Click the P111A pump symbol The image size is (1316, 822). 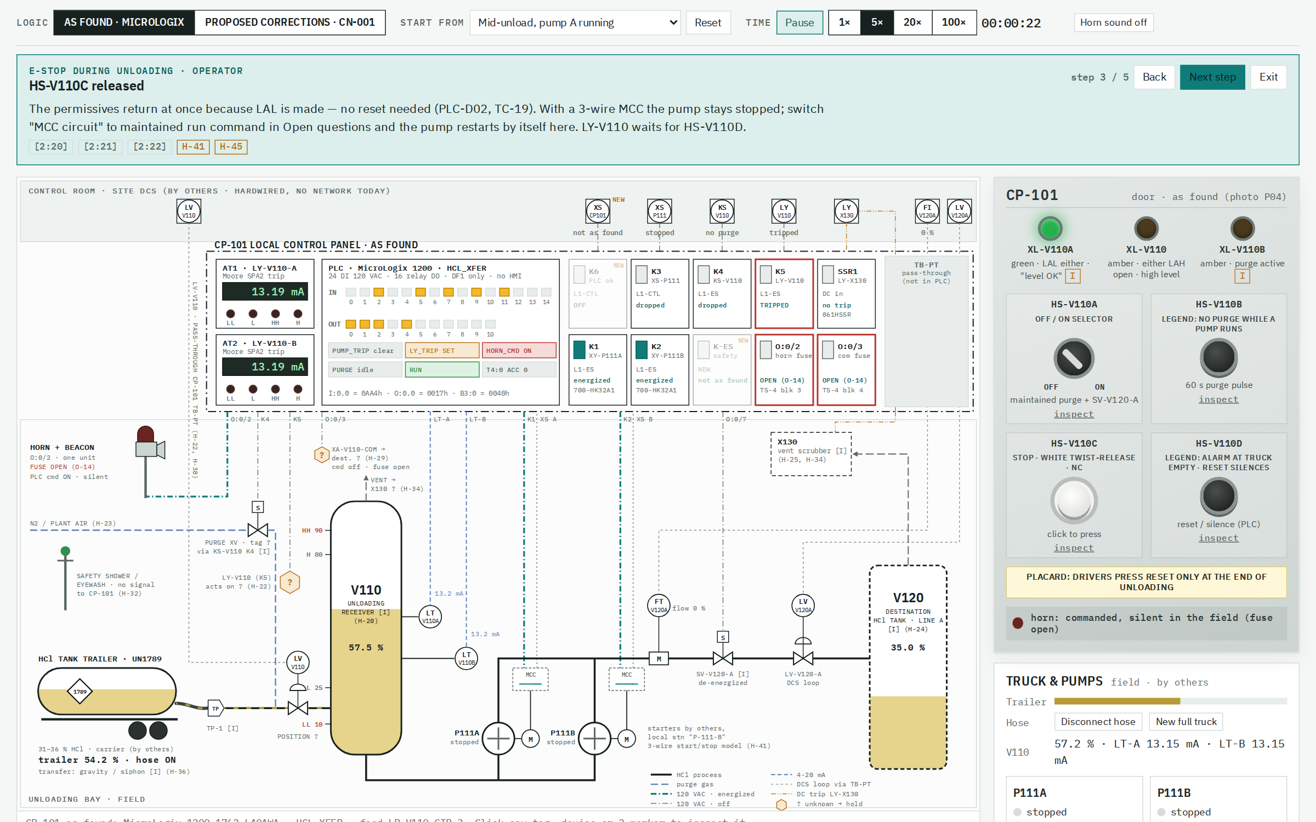click(498, 738)
